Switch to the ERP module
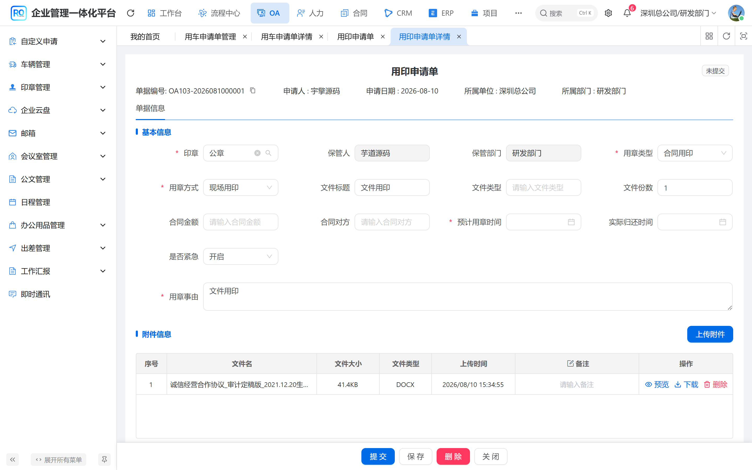752x470 pixels. (441, 13)
